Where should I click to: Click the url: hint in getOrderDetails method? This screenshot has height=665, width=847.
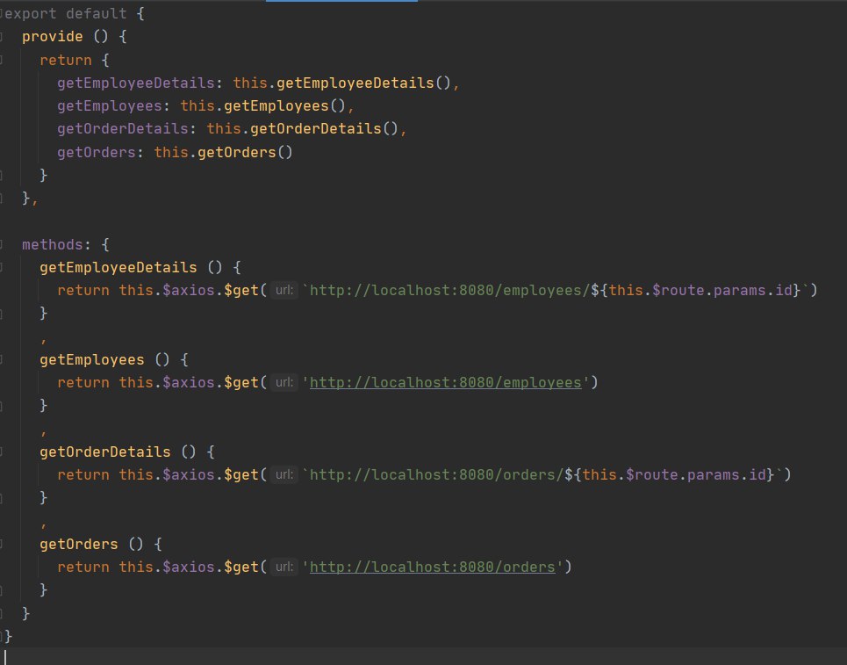284,474
